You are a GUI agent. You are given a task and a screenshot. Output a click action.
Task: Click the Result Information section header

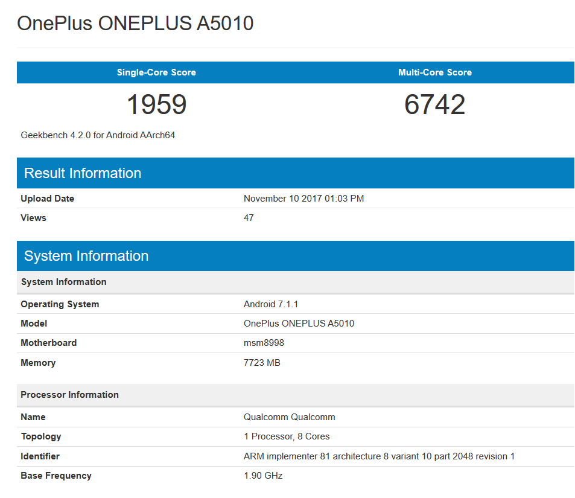pos(296,173)
